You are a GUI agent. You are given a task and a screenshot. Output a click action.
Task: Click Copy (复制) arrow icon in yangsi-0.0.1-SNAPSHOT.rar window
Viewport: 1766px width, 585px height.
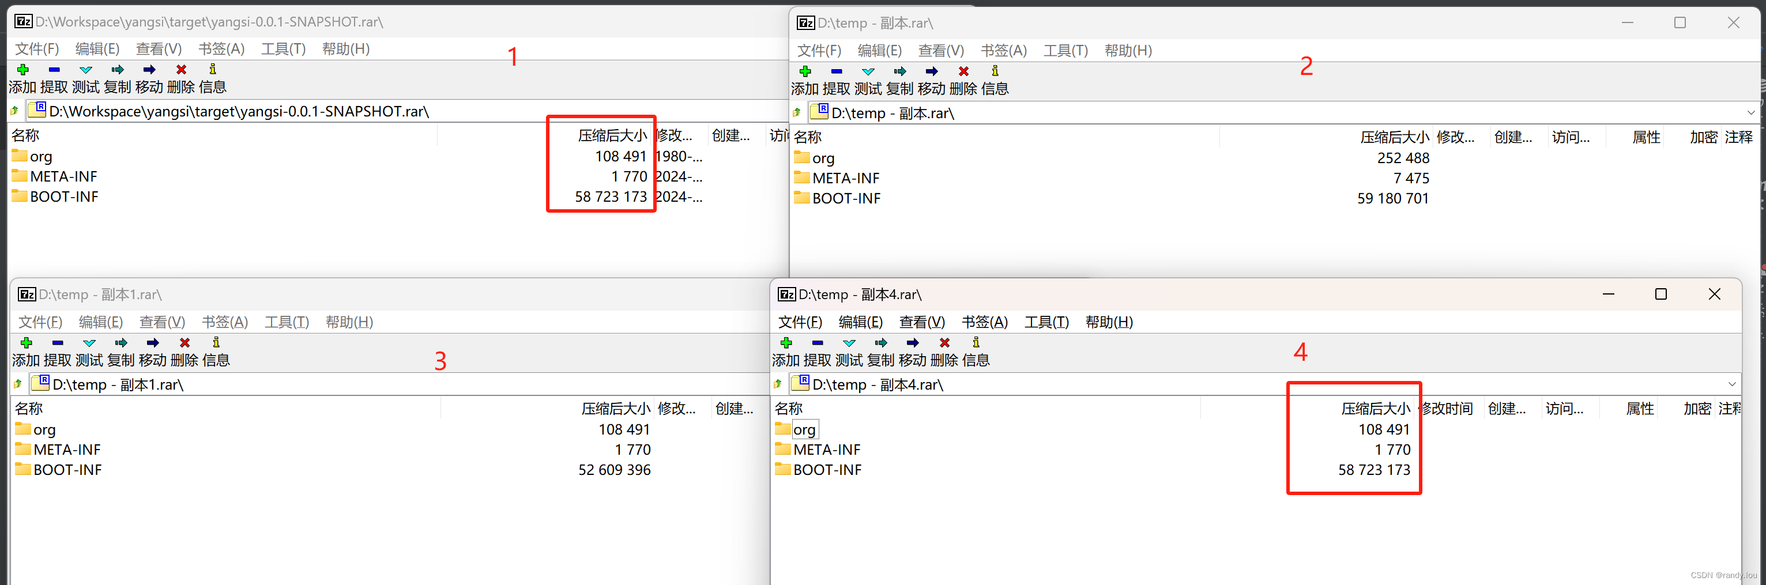(117, 70)
